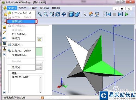Screen dimensions: 136x100
Task: Choose 打印(P)... menu entry
Action: click(x=21, y=51)
